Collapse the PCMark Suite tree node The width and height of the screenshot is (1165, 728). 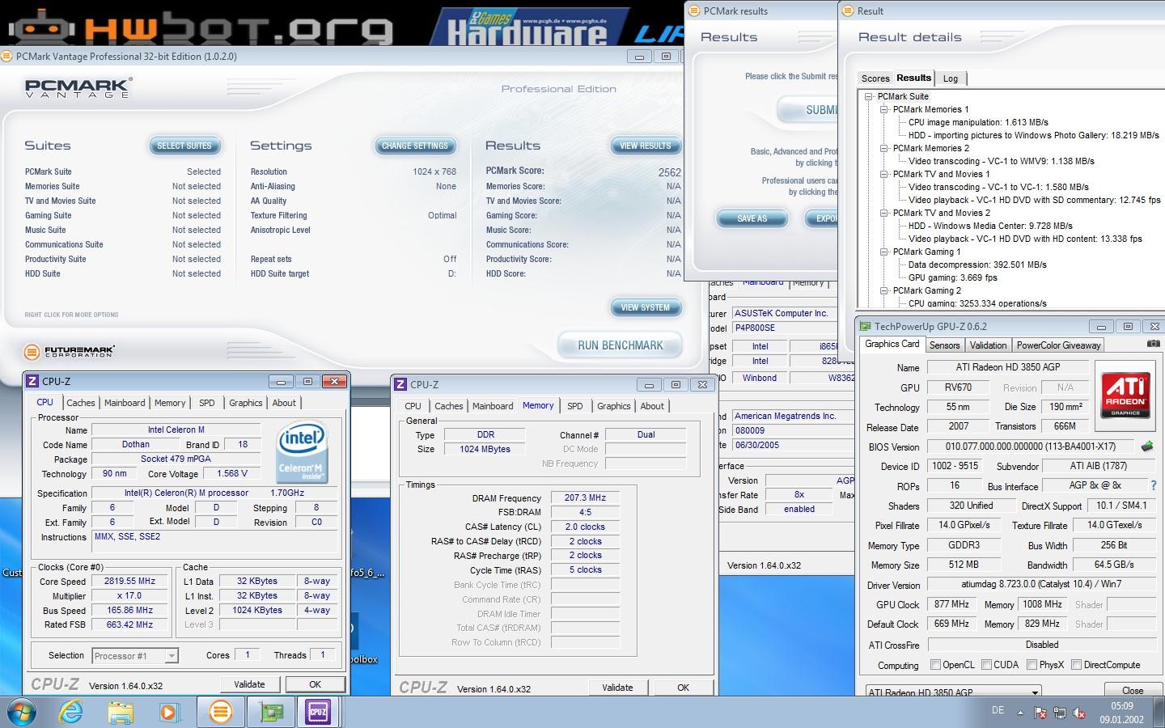click(x=869, y=96)
